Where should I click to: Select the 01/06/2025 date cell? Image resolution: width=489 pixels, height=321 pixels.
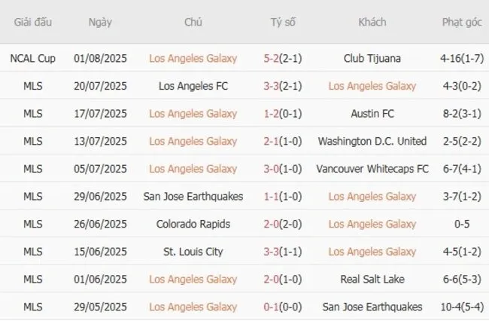coord(100,280)
